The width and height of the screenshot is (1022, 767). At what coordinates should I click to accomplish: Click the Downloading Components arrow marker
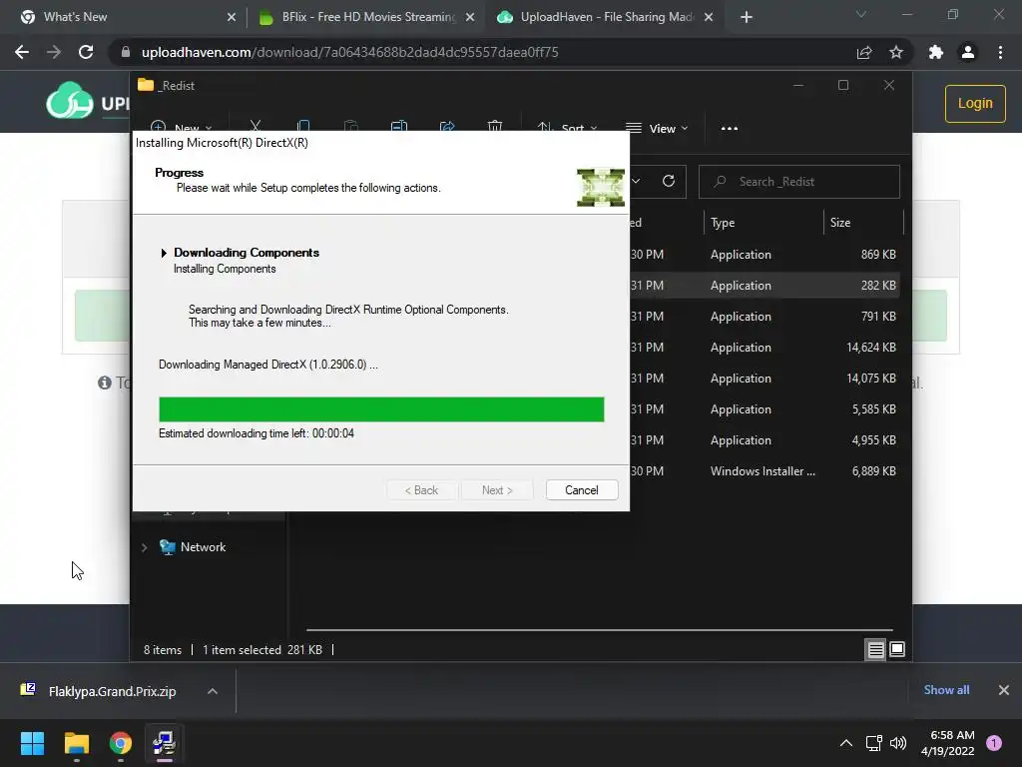164,253
